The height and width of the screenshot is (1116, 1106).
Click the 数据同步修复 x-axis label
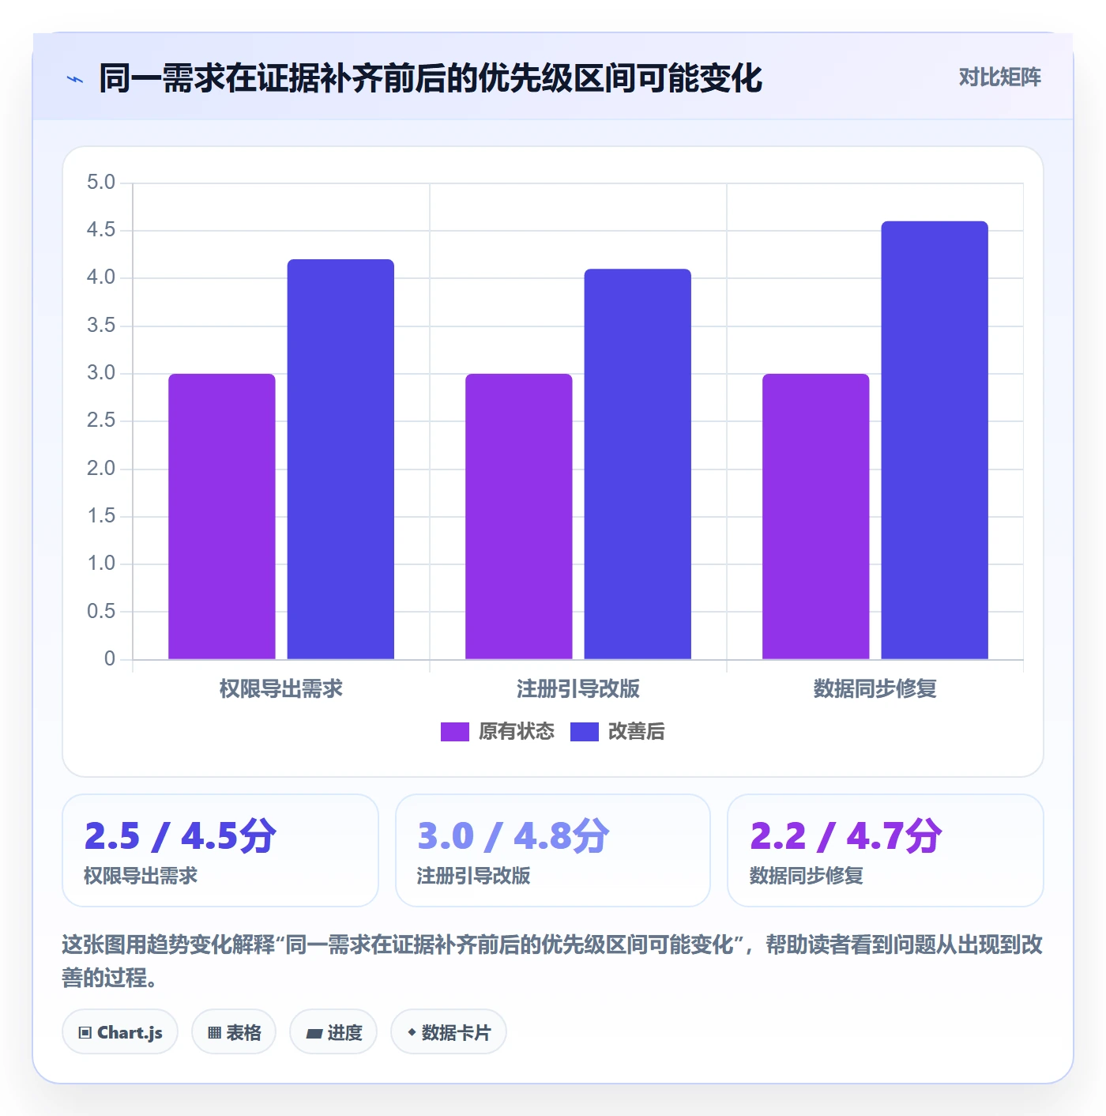tap(875, 688)
